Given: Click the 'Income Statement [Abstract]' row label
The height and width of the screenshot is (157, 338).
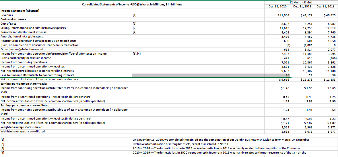Looking at the screenshot, I should point(20,11).
